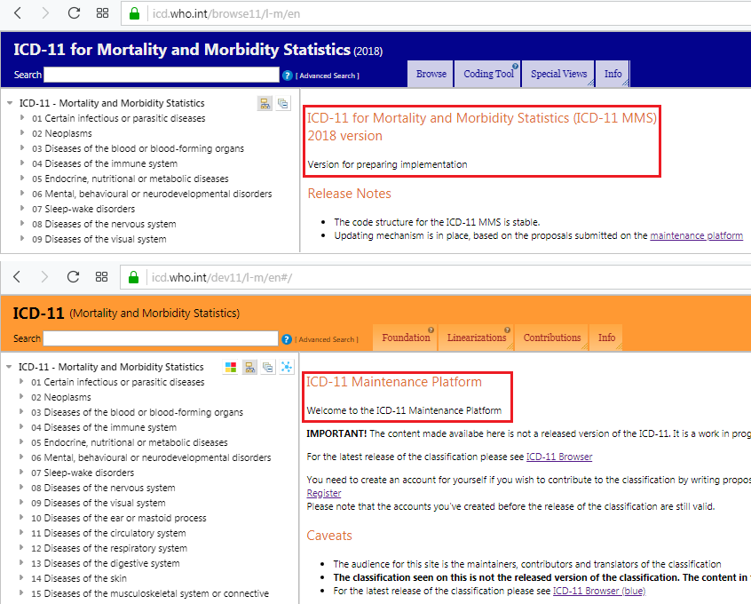Select 12 Diseases of the respiratory system
The image size is (751, 604).
(x=109, y=548)
